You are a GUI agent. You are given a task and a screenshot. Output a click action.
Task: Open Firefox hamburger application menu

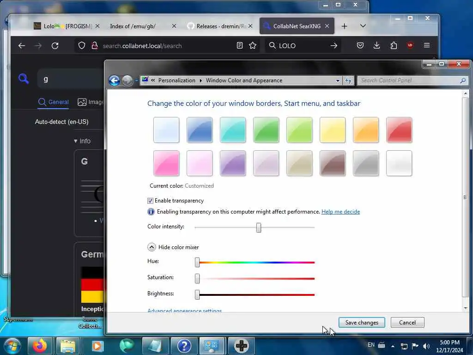(426, 45)
